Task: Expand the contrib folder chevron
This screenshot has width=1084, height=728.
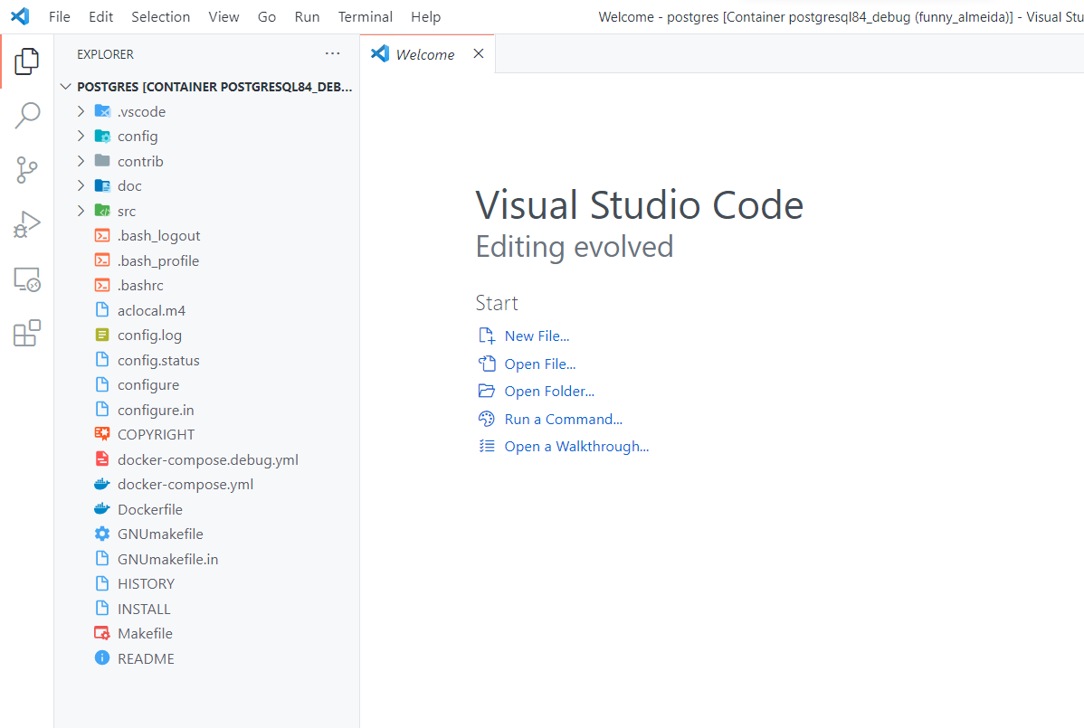Action: tap(81, 161)
